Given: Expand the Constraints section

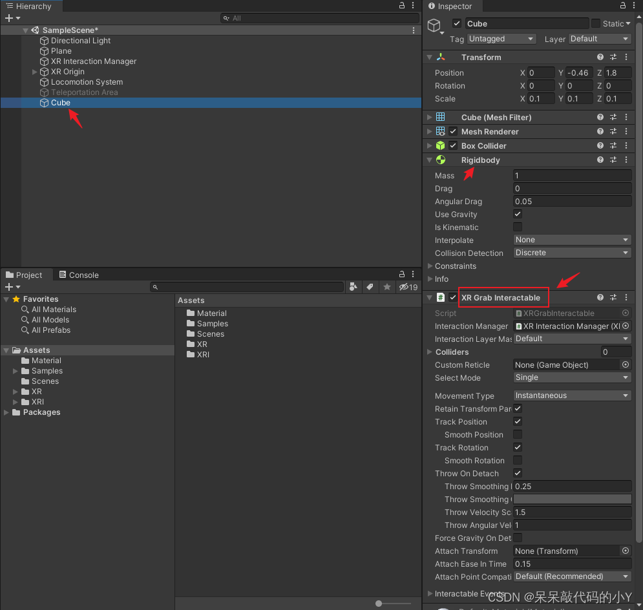Looking at the screenshot, I should (x=430, y=266).
